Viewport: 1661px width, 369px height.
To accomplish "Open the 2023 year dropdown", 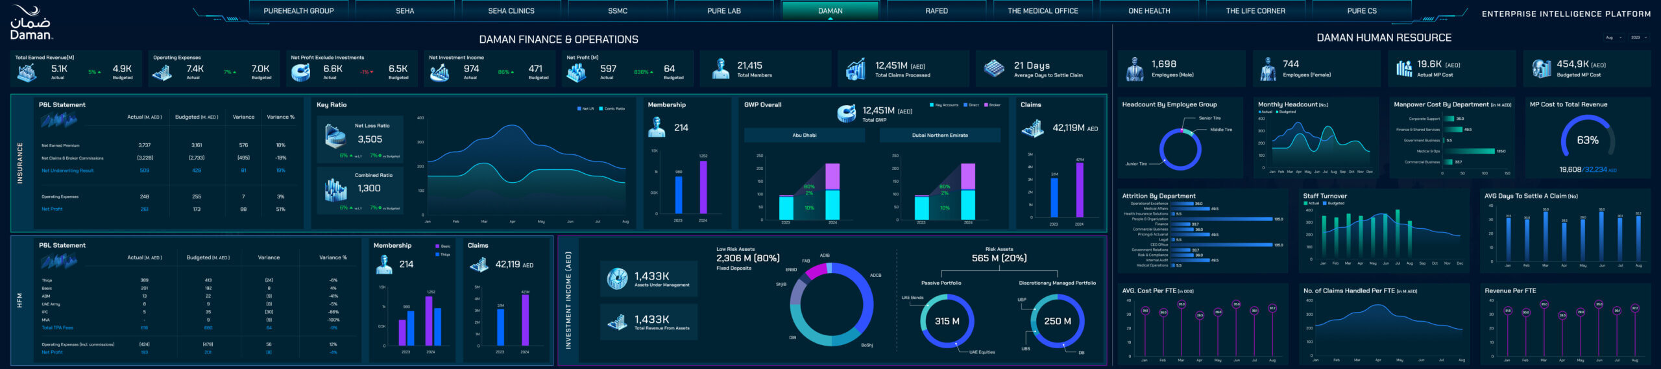I will [x=1639, y=38].
